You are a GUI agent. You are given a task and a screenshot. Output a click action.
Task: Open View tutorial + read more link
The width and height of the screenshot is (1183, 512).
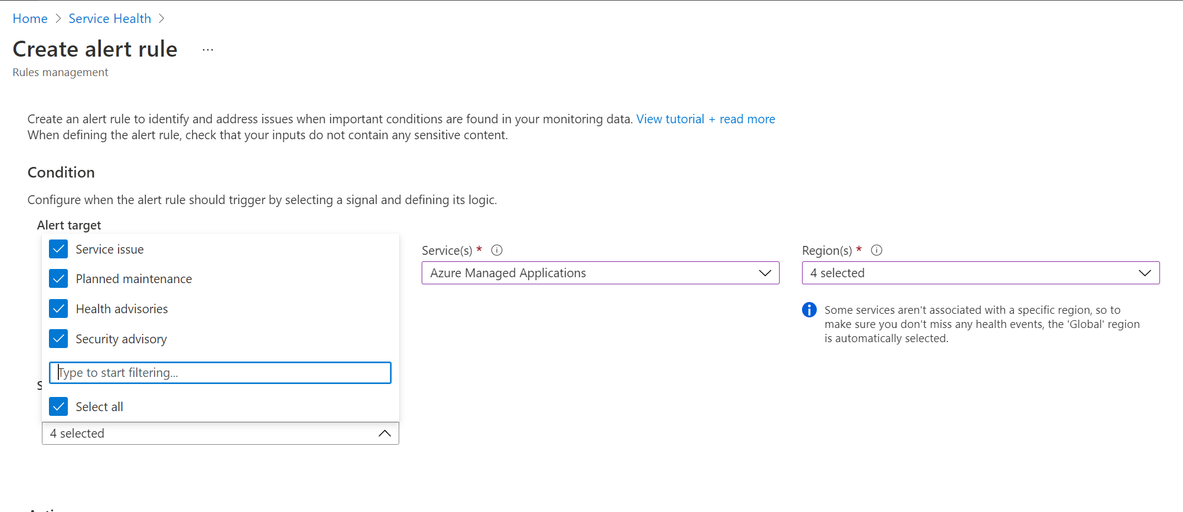[x=706, y=119]
